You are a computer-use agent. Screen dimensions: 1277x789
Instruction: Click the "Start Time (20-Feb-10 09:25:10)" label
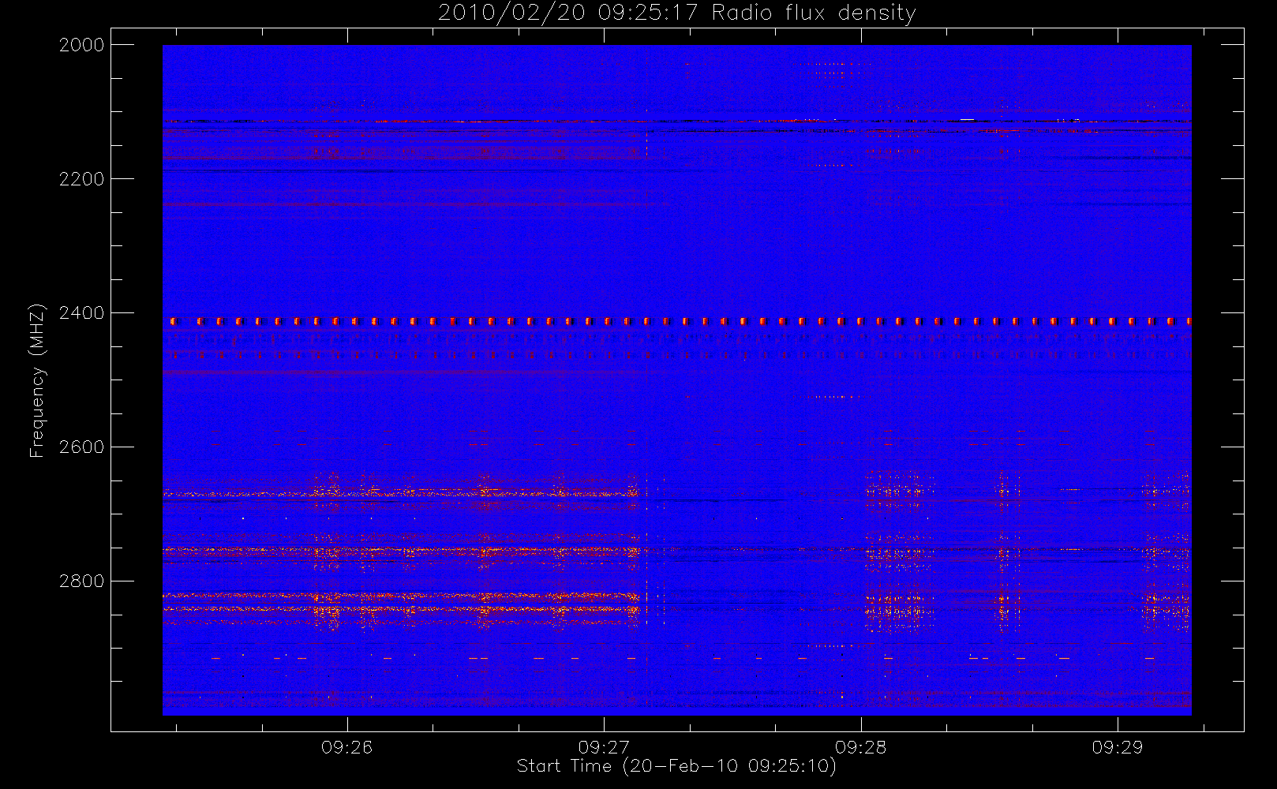tap(676, 766)
